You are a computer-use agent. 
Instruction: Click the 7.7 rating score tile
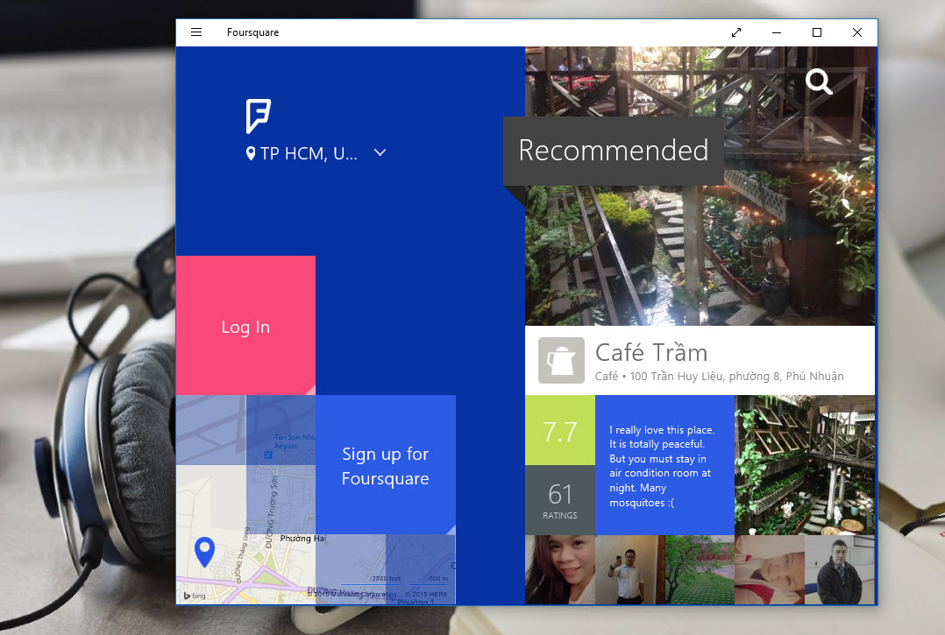(x=560, y=430)
